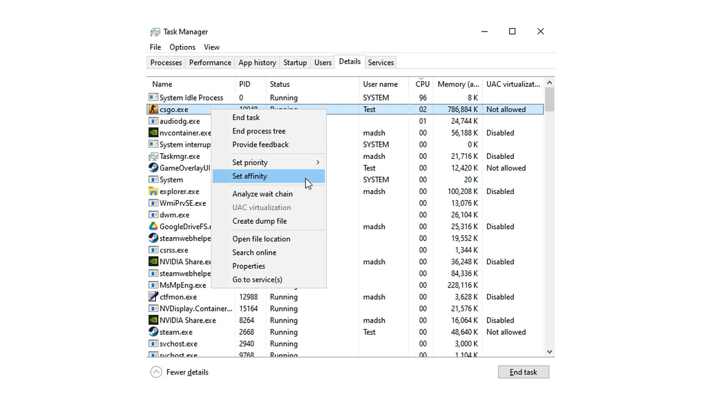Open the Options menu

pyautogui.click(x=182, y=47)
